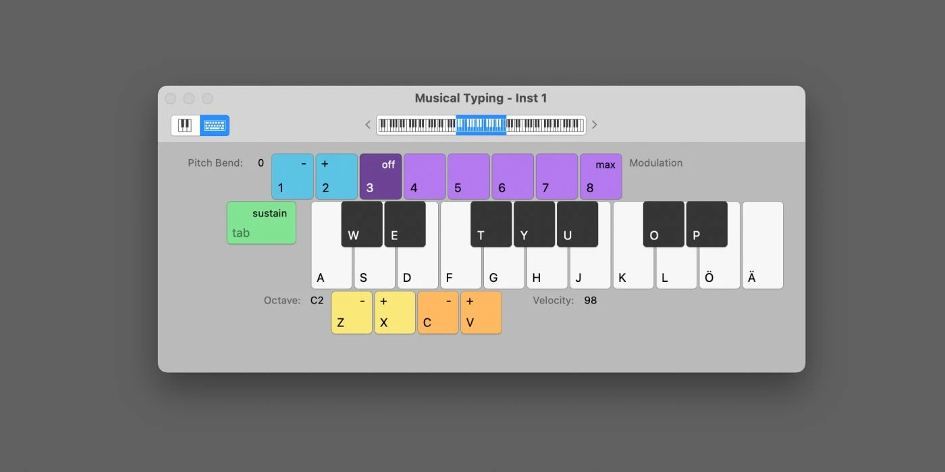Play the black key labeled W

[362, 224]
